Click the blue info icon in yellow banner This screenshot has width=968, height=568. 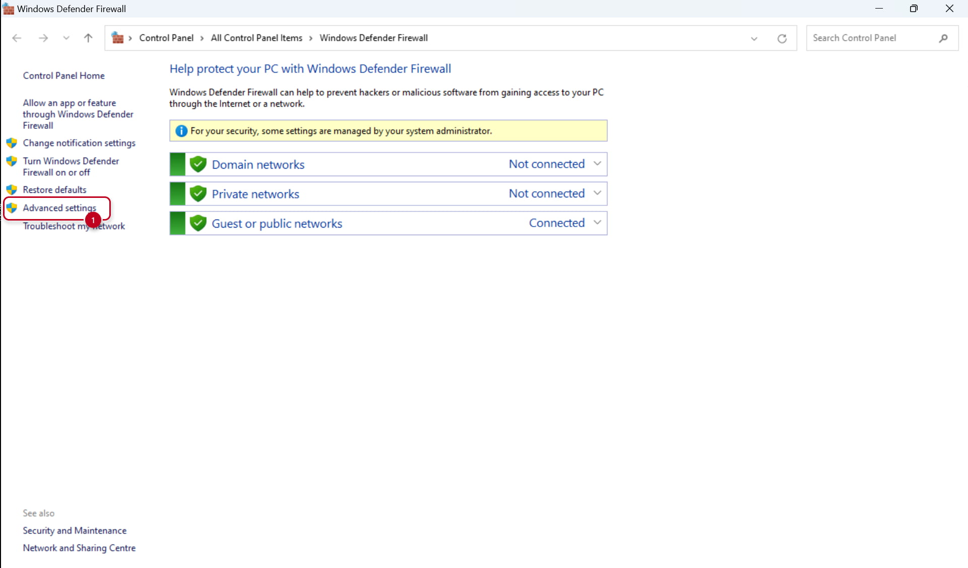pyautogui.click(x=181, y=131)
